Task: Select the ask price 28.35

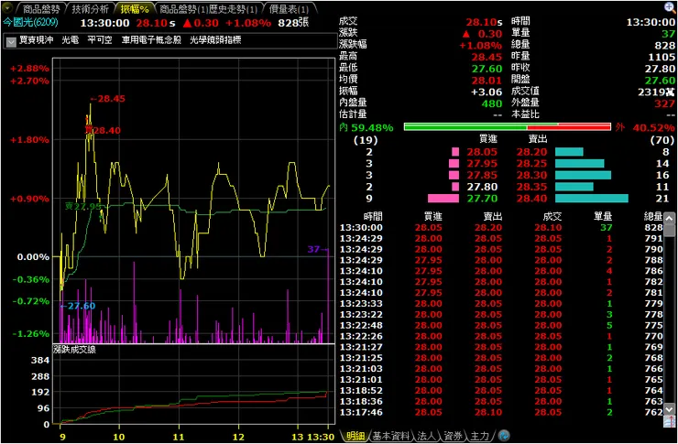Action: pos(531,187)
